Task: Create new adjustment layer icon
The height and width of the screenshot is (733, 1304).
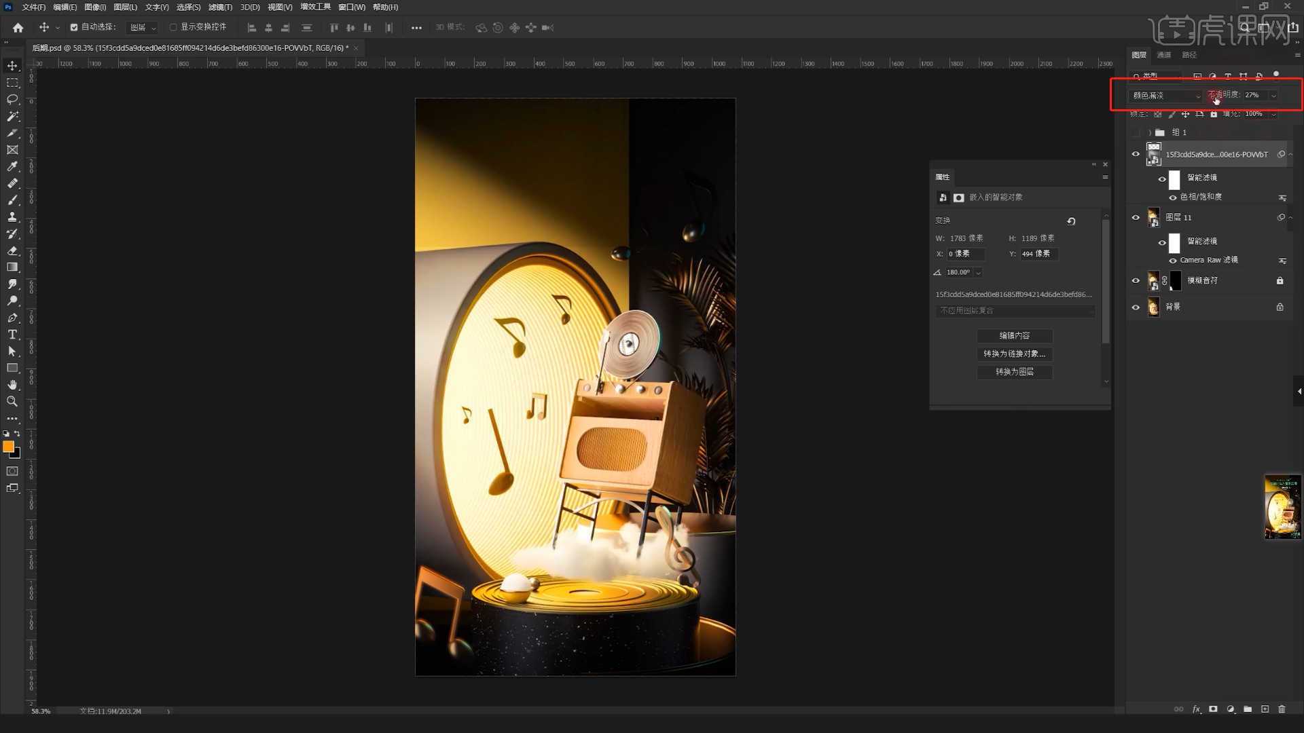Action: (x=1231, y=709)
